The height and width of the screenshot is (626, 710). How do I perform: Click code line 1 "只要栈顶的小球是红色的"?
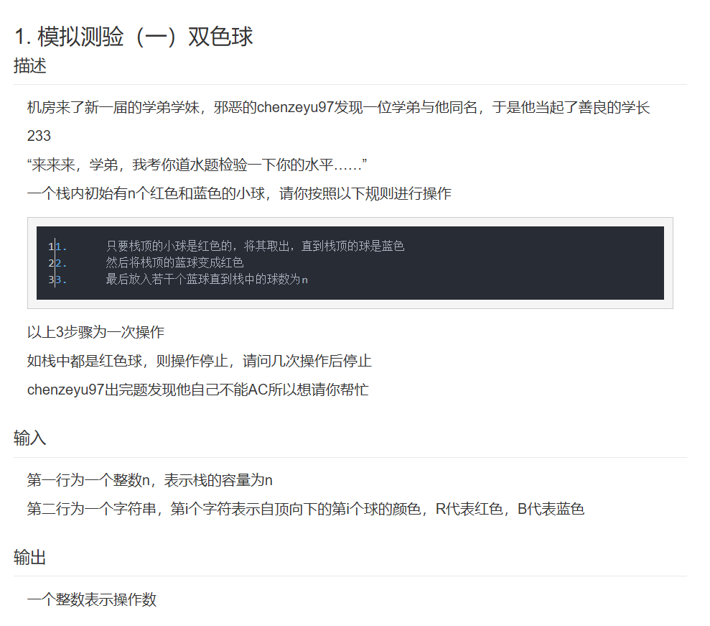[x=255, y=246]
